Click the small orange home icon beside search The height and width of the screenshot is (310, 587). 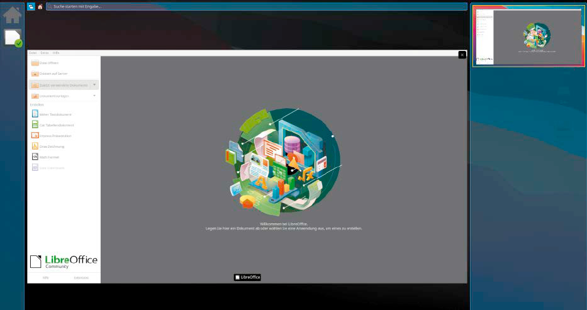40,7
